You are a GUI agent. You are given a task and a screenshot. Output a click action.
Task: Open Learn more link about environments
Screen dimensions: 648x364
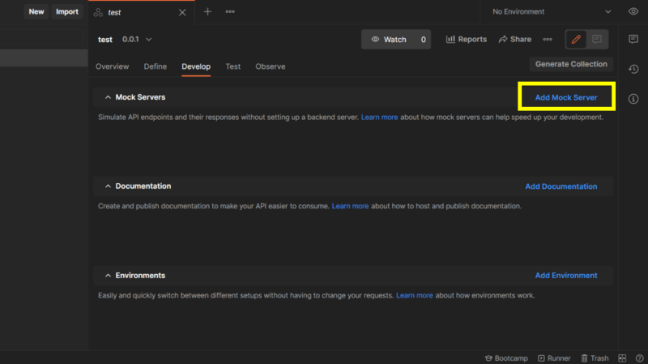pos(415,295)
